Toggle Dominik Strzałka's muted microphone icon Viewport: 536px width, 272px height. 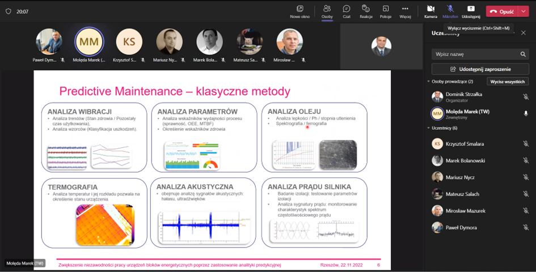[x=525, y=97]
